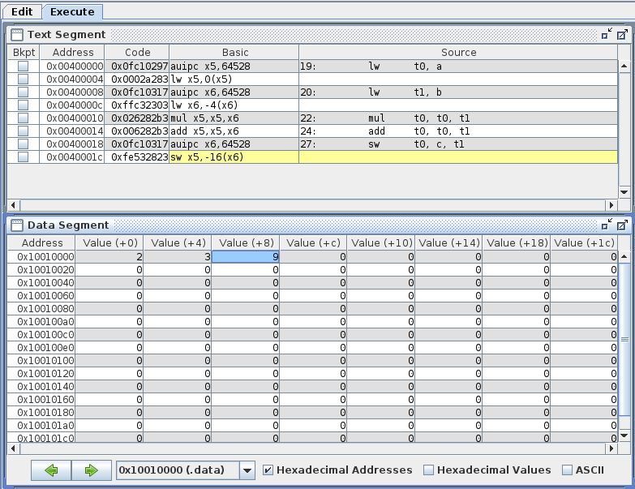Click the Text Segment window icon
Screen dimensions: 635x489
(x=16, y=35)
